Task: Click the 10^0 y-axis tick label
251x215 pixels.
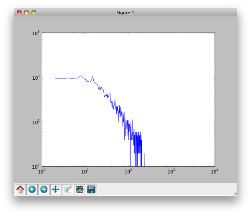Action: point(36,167)
